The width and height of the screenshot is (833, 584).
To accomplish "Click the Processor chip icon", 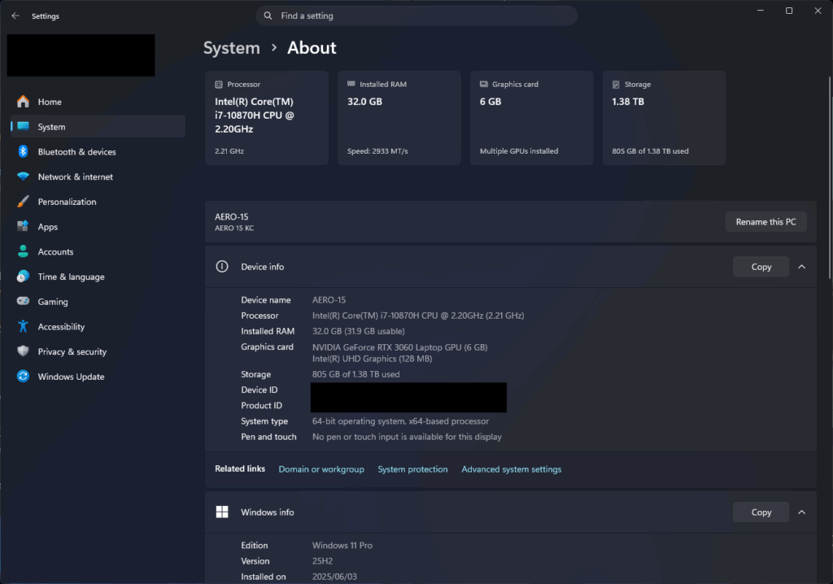I will (x=218, y=85).
